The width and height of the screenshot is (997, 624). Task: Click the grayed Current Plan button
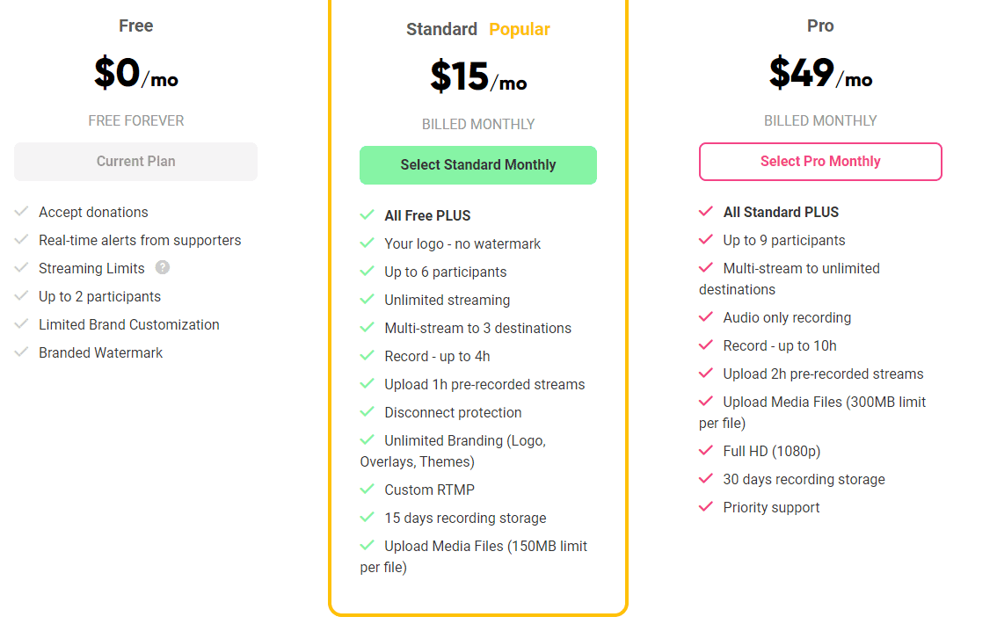coord(135,162)
